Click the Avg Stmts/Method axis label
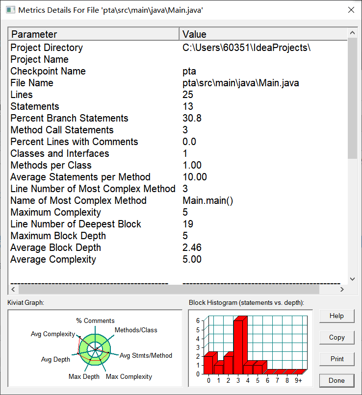Viewport: 362px width, 395px height. (146, 355)
